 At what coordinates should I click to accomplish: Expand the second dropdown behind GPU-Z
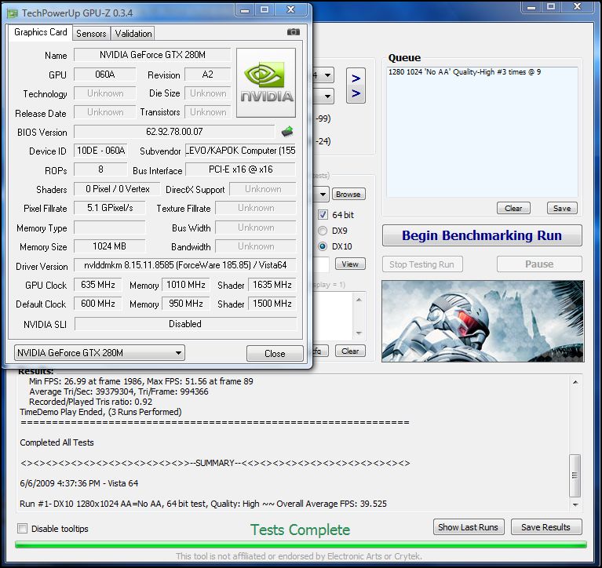[x=327, y=96]
